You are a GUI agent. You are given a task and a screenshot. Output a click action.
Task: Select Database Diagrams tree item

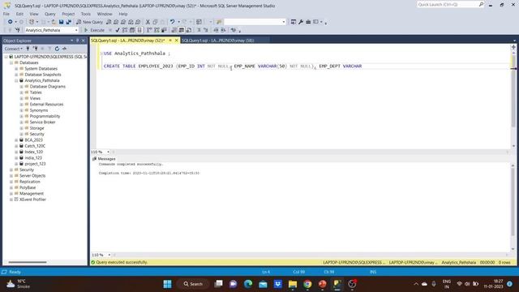48,87
